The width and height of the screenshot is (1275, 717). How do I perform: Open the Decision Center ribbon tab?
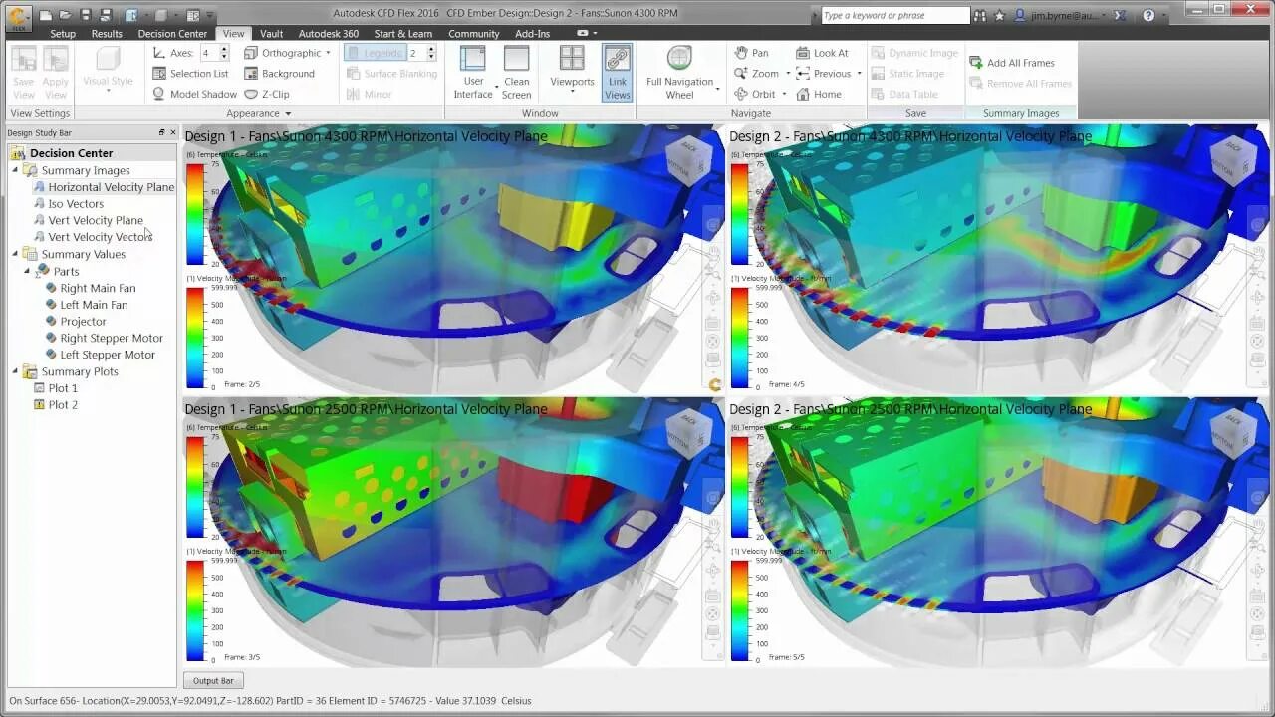[x=172, y=34]
